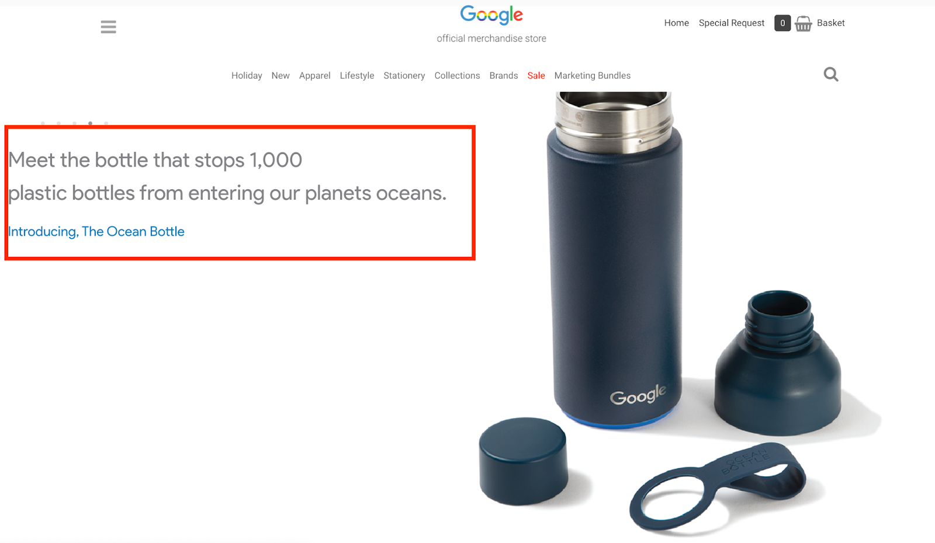Viewport: 935px width, 543px height.
Task: Expand the Lifestyle menu
Action: click(x=357, y=75)
